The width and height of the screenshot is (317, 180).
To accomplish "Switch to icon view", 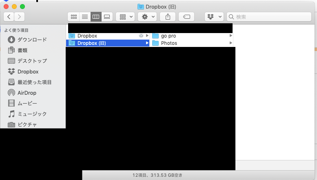I will (x=74, y=17).
